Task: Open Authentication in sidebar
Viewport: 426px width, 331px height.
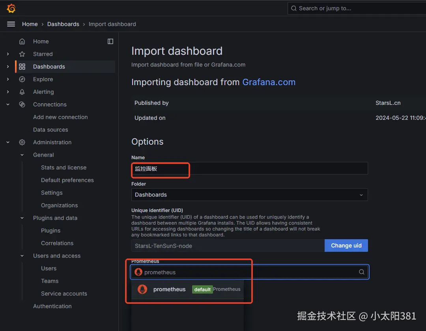Action: point(52,306)
